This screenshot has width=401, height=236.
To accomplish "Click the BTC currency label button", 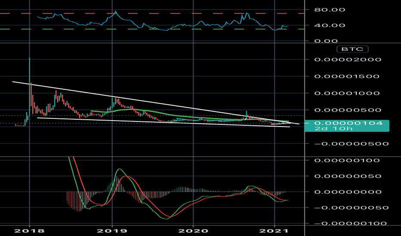I will pyautogui.click(x=352, y=49).
